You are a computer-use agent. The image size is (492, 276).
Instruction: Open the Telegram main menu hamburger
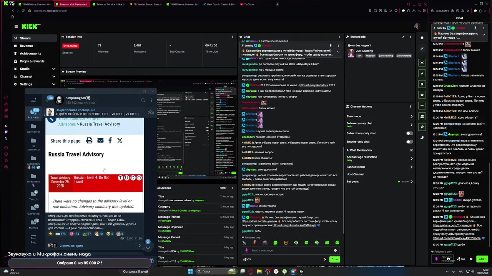[x=33, y=100]
